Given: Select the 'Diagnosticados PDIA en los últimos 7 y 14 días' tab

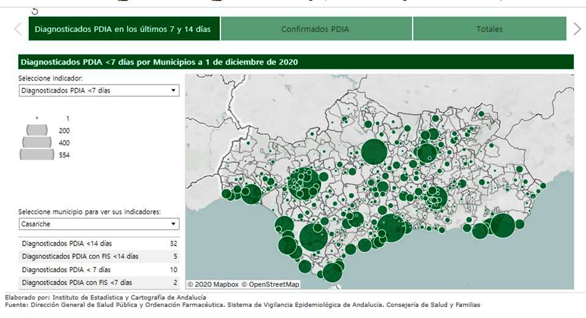Looking at the screenshot, I should pos(124,29).
